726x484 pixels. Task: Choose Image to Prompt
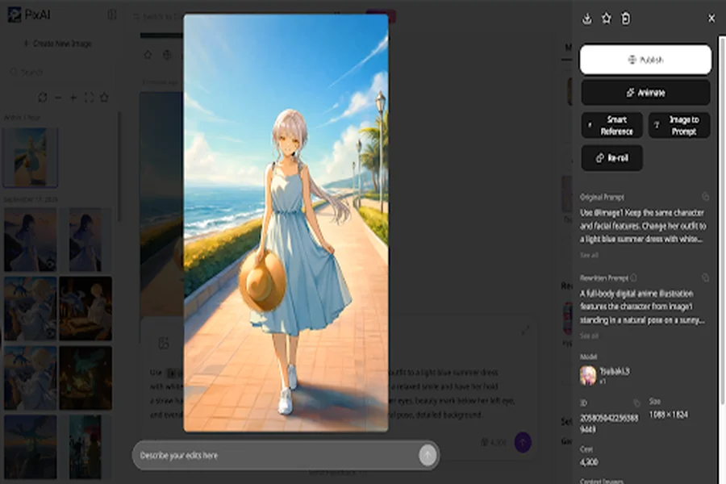click(679, 126)
